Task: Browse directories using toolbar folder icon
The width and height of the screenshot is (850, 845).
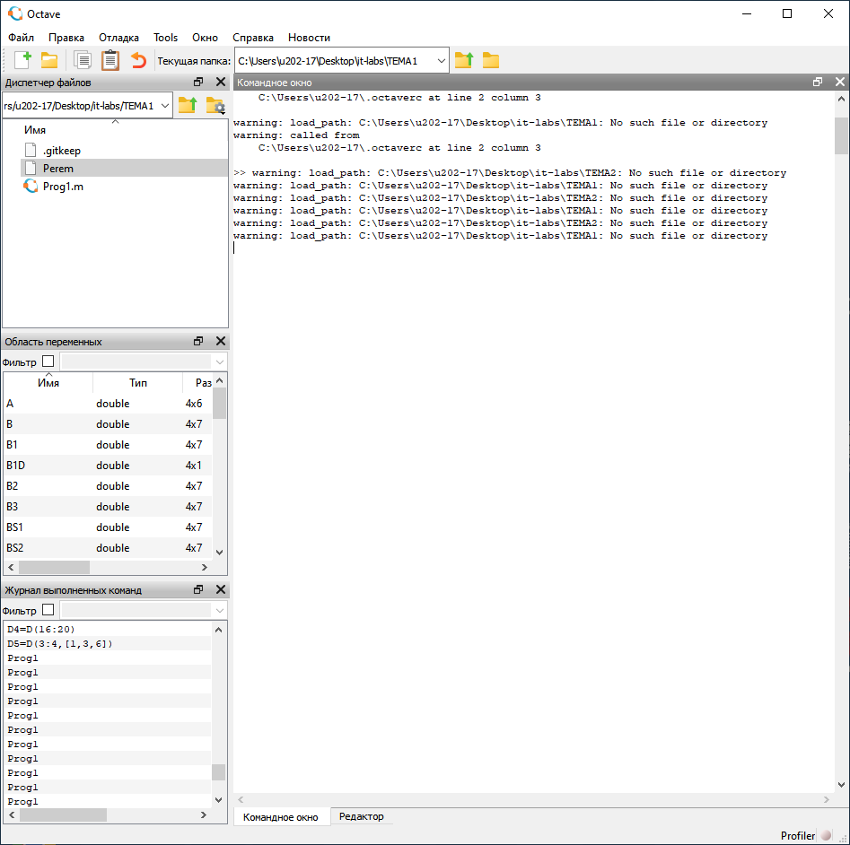Action: tap(491, 60)
